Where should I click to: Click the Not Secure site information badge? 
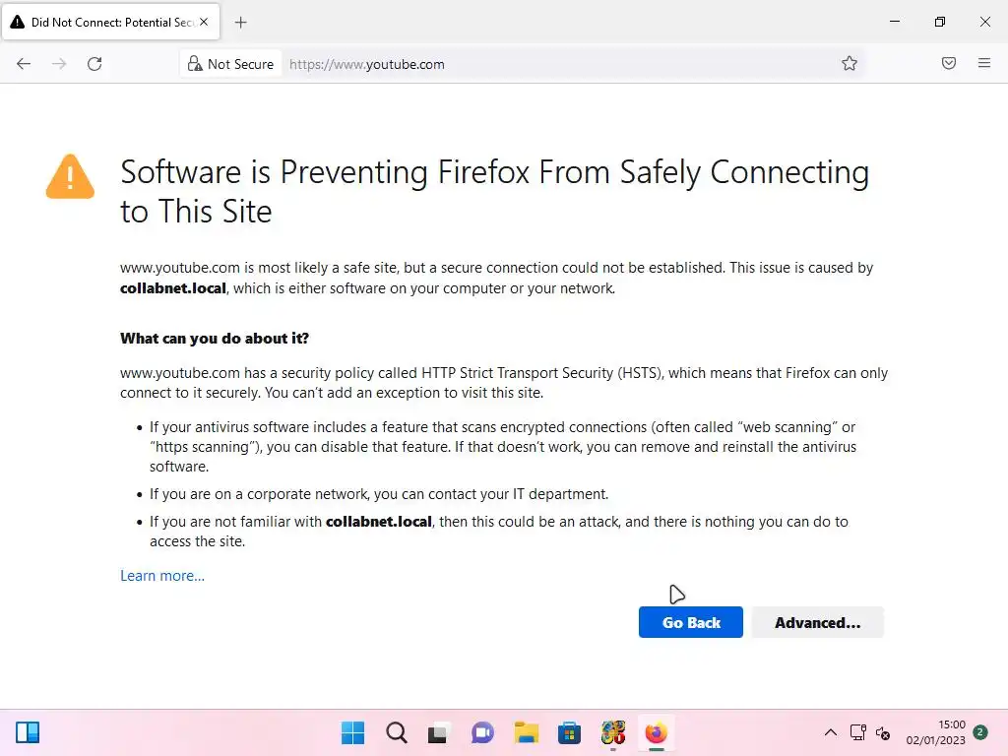231,64
